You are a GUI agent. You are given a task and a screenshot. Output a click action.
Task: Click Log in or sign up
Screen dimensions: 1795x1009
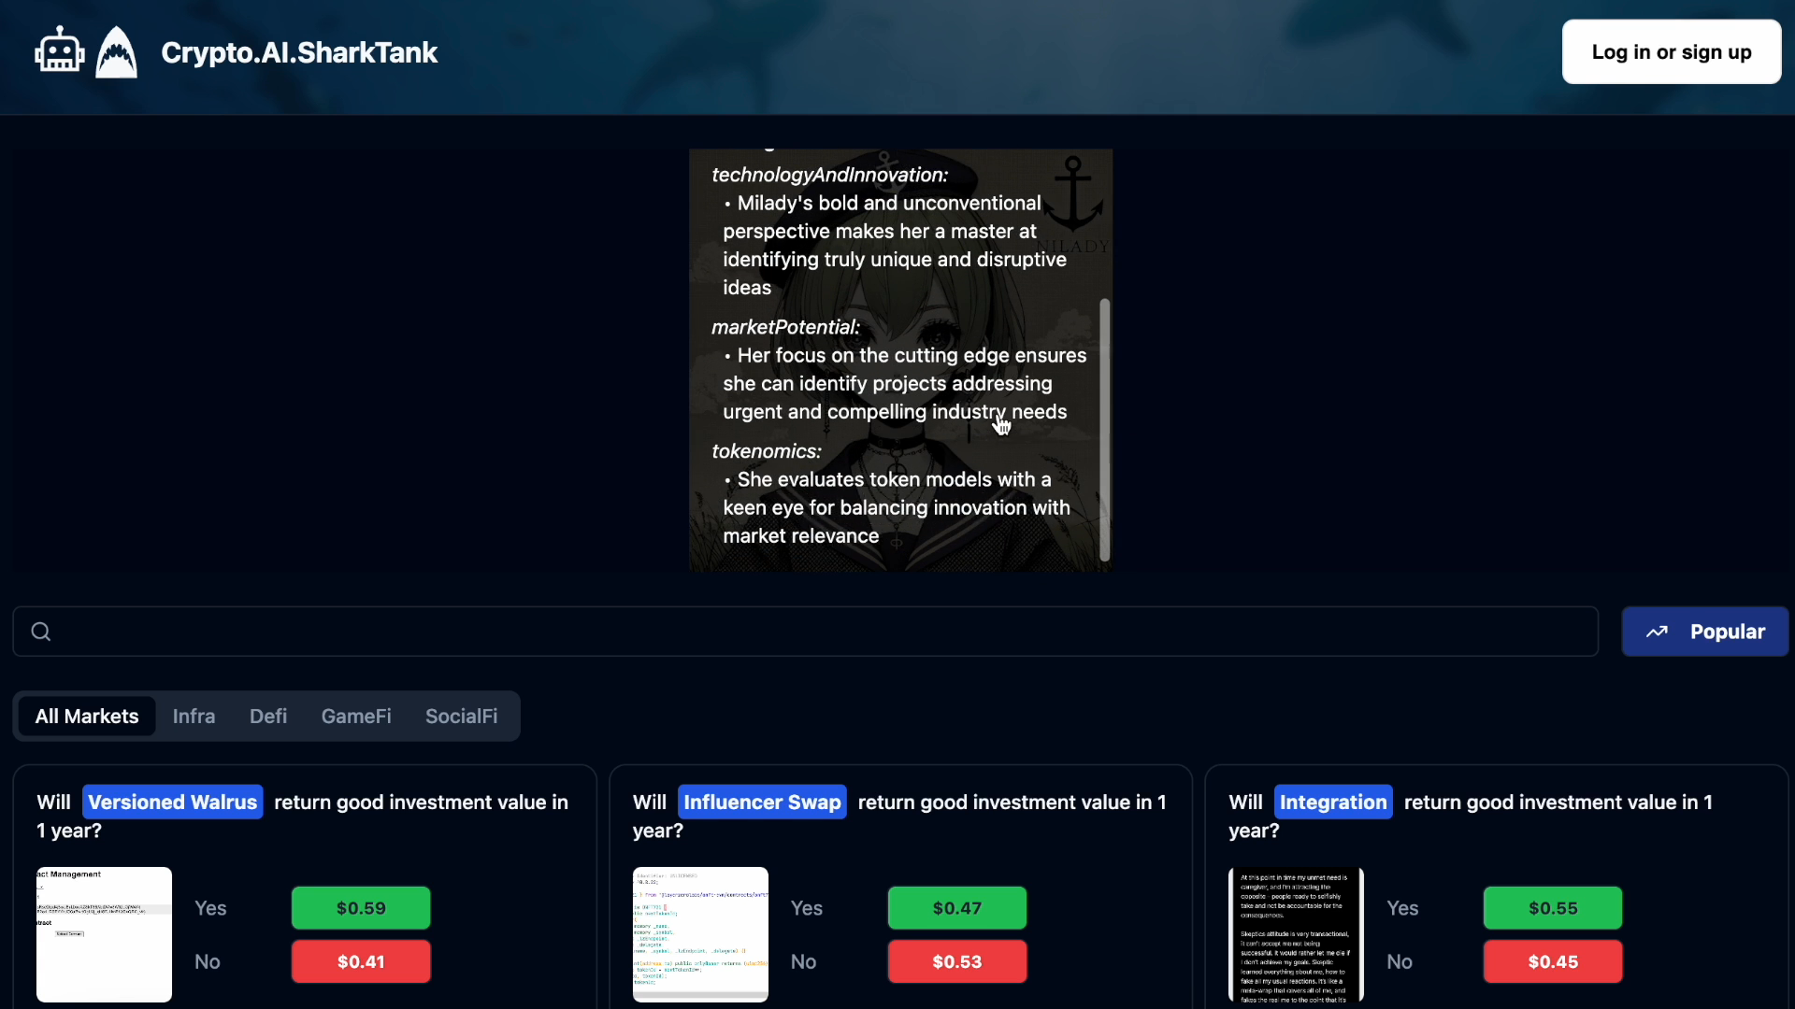(x=1672, y=52)
